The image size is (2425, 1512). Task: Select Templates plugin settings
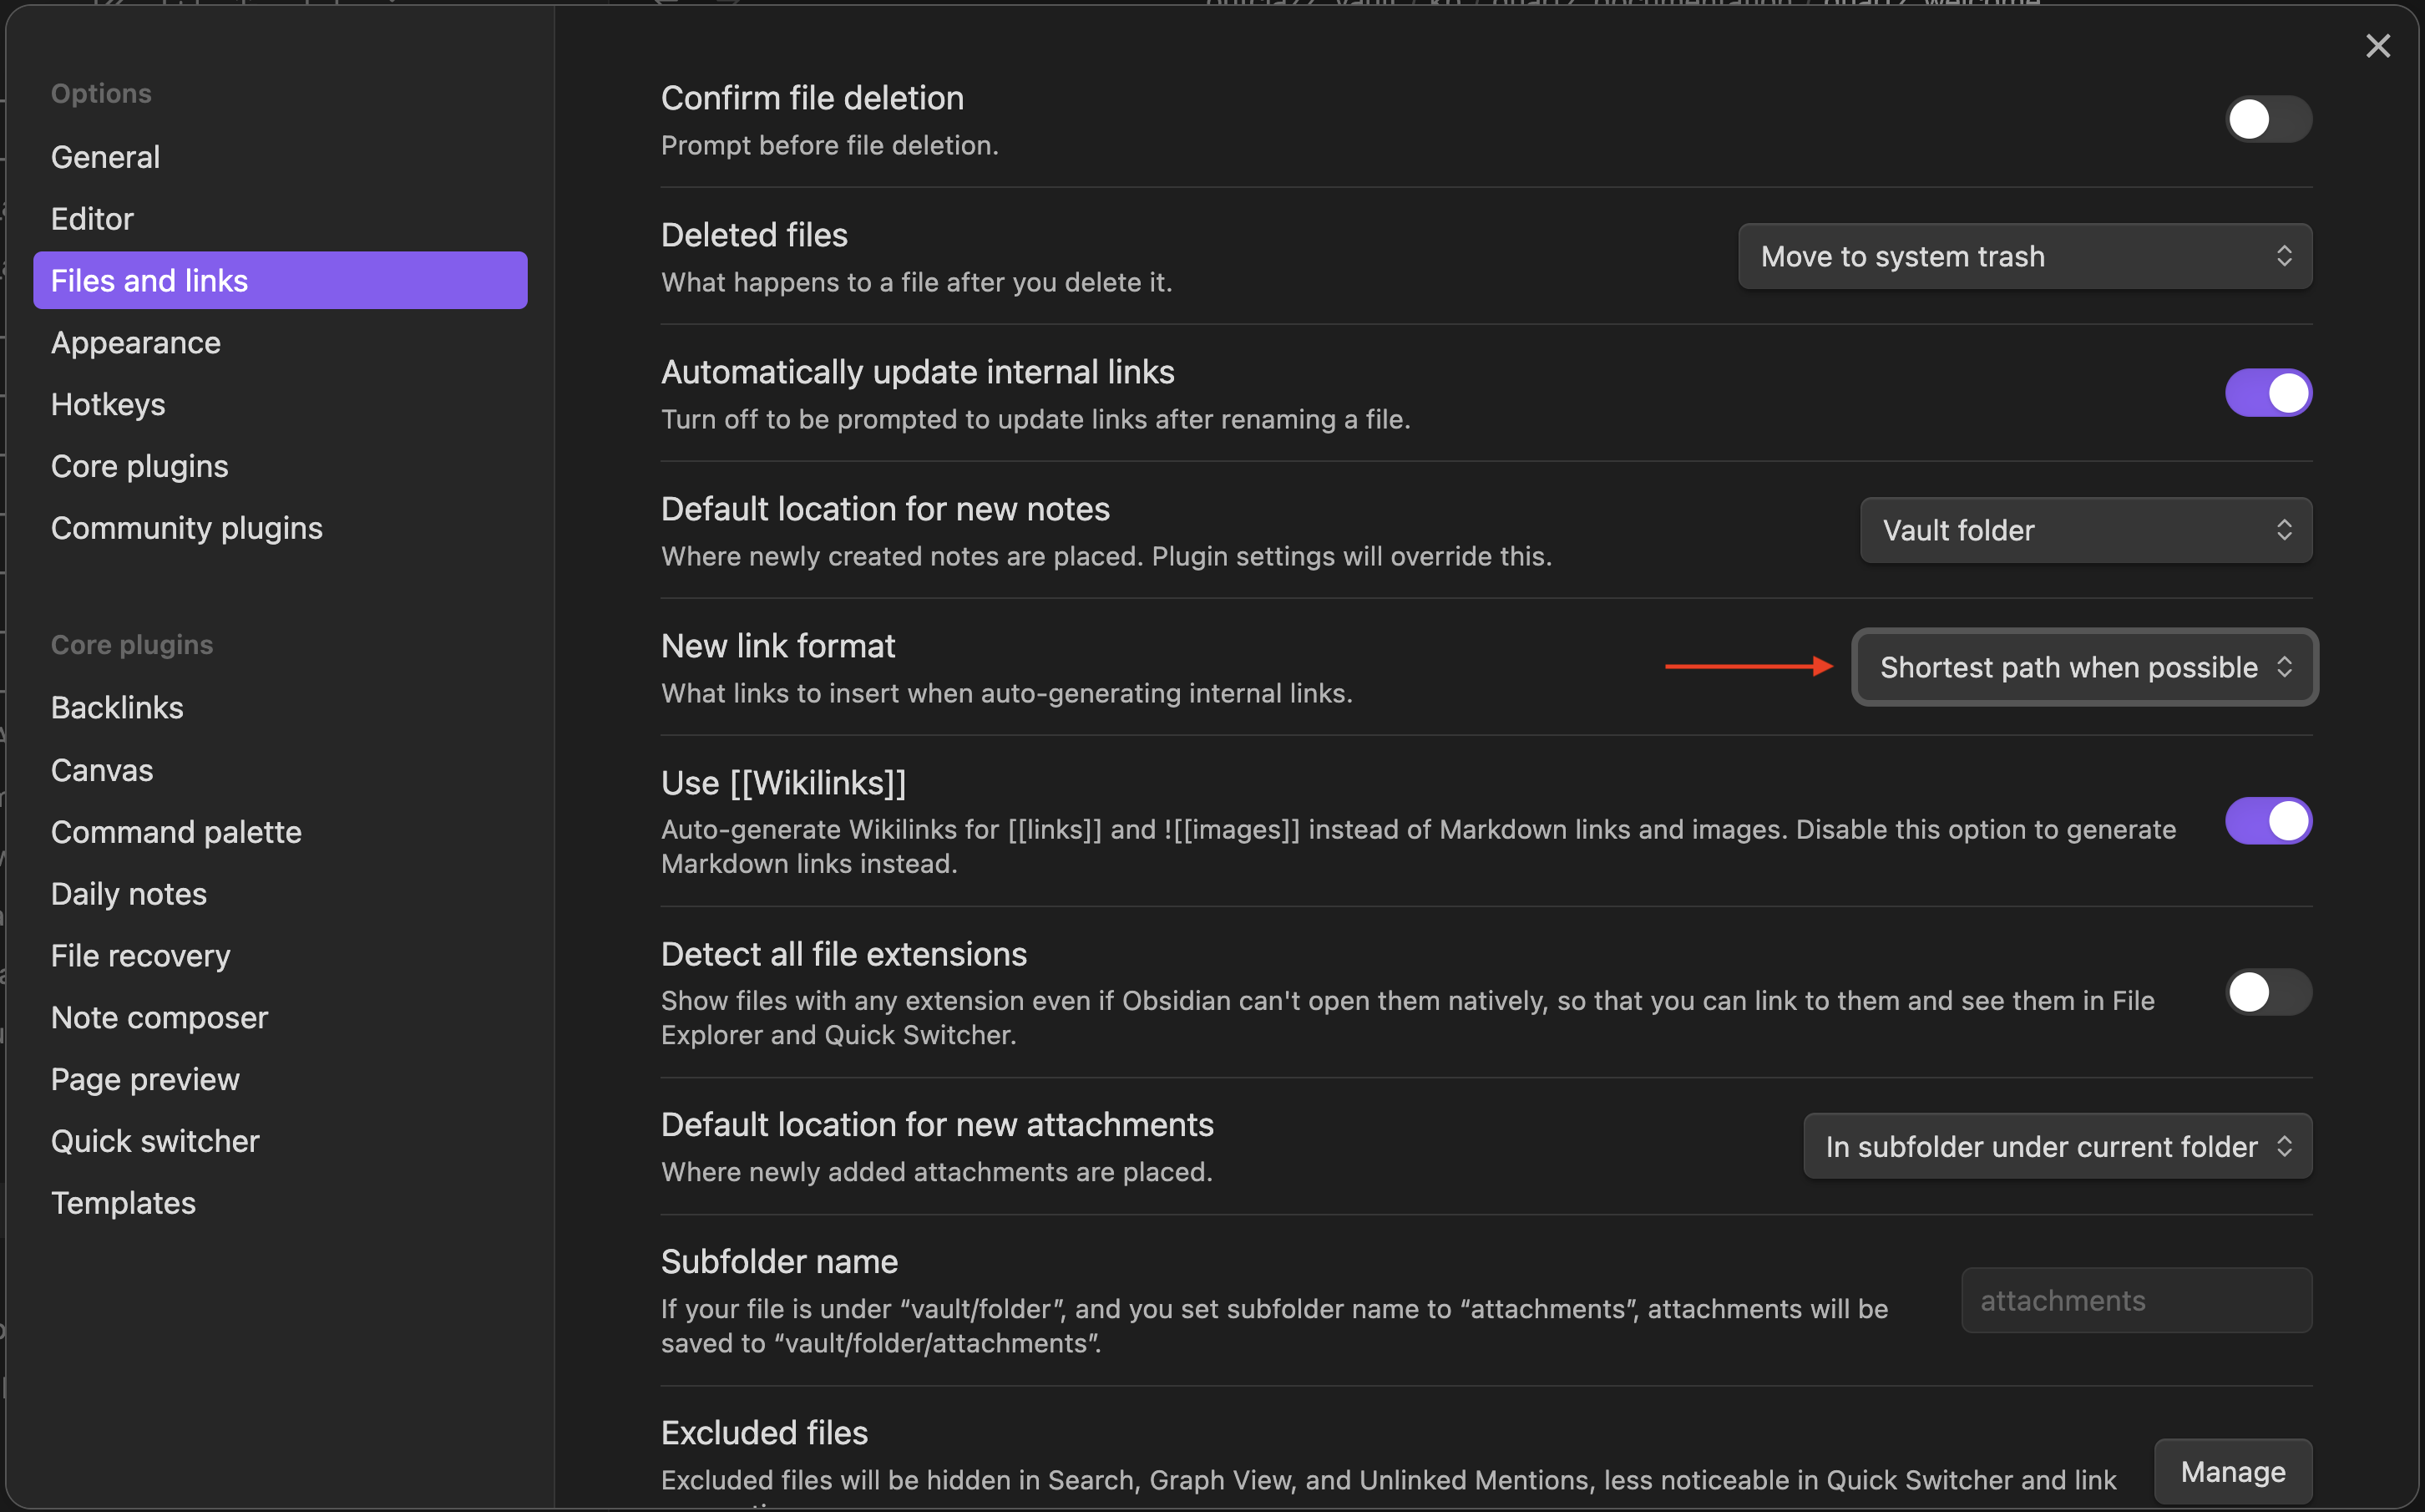tap(123, 1203)
